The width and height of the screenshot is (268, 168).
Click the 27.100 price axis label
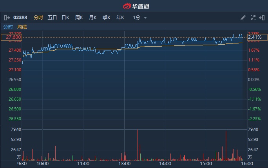click(15, 70)
